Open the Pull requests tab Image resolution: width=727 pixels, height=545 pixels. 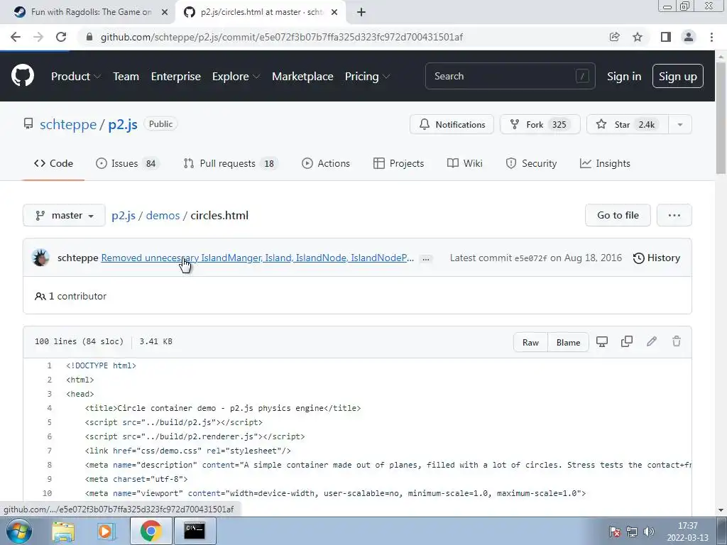(230, 164)
